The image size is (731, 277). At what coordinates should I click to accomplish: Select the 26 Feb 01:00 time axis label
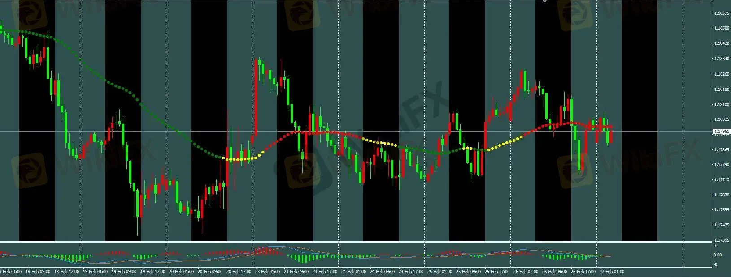[x=526, y=272]
